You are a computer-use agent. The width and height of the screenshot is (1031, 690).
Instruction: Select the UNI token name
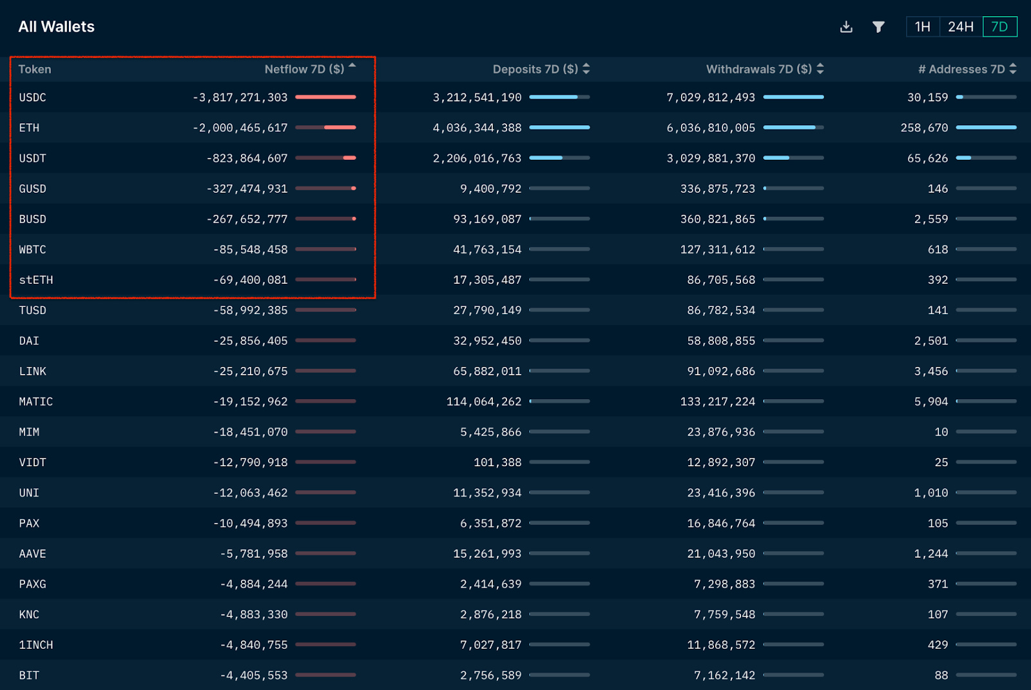point(29,493)
